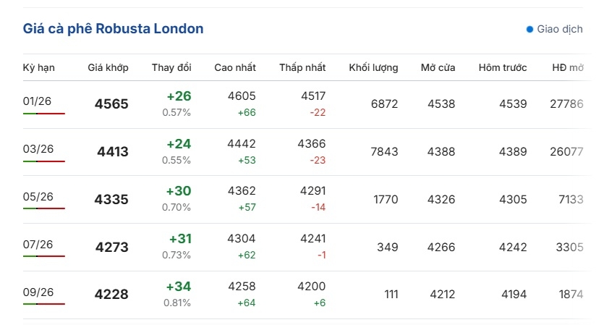Viewport: 604px width, 325px height.
Task: Click the Mở cửa column header
Action: [x=438, y=68]
